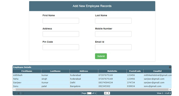Go to next page using pager icon
The width and height of the screenshot is (179, 96).
coord(99,93)
